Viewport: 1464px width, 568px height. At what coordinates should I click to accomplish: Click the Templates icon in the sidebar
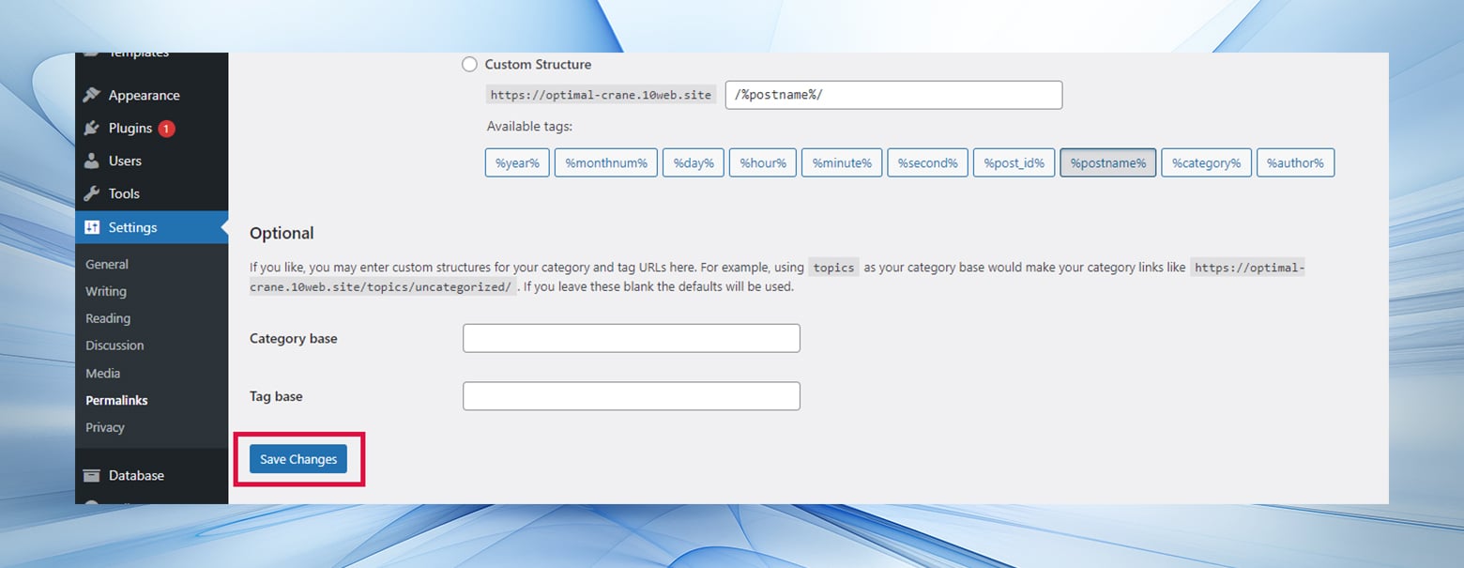[x=91, y=54]
